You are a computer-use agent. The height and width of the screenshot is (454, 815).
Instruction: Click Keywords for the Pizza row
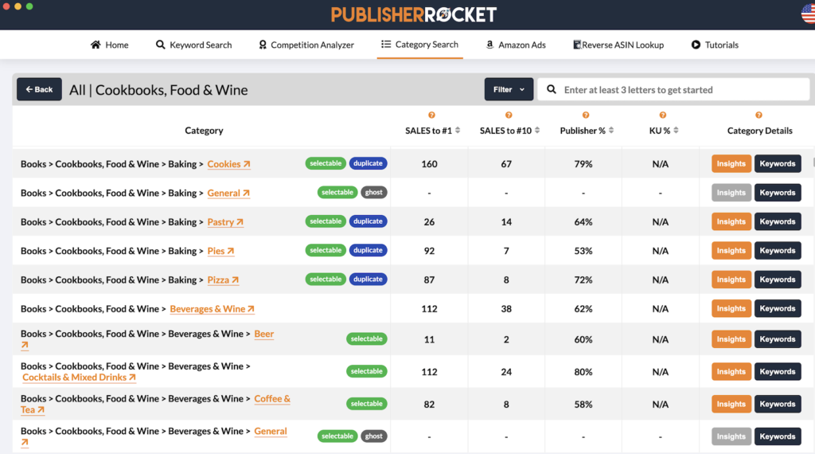pyautogui.click(x=778, y=280)
